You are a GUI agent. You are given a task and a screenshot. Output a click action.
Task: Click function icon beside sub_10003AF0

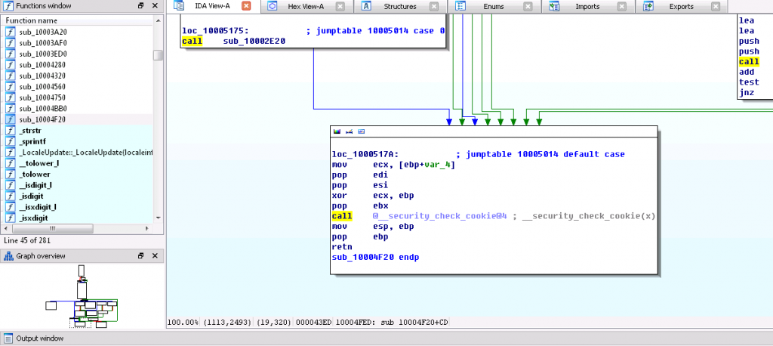11,43
